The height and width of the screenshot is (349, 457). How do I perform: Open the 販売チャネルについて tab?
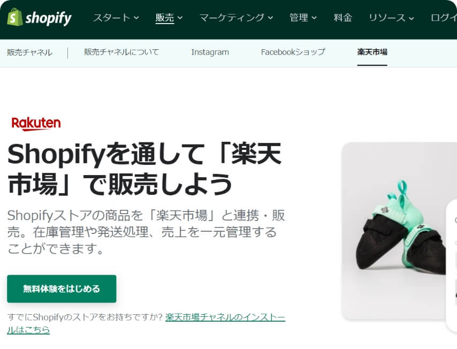[121, 52]
